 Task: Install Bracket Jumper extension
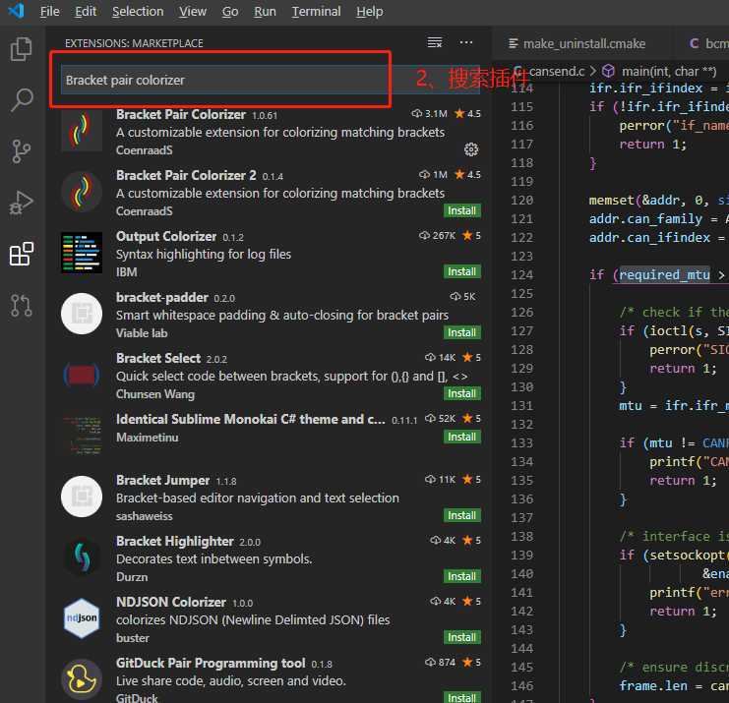(x=461, y=515)
